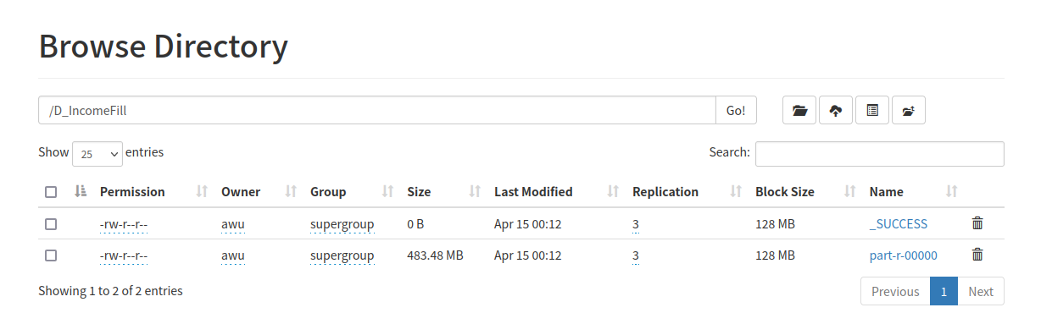Image resolution: width=1041 pixels, height=324 pixels.
Task: Click the Next pagination button
Action: click(981, 291)
